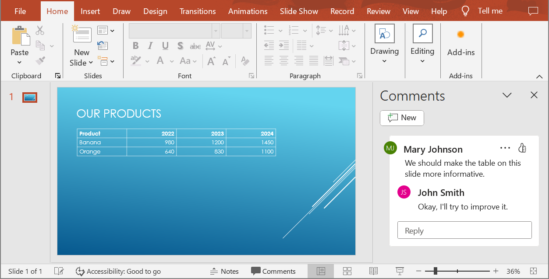Switch to the Insert ribbon tab

point(90,11)
